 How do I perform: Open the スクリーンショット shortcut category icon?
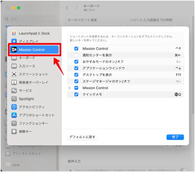(14, 74)
